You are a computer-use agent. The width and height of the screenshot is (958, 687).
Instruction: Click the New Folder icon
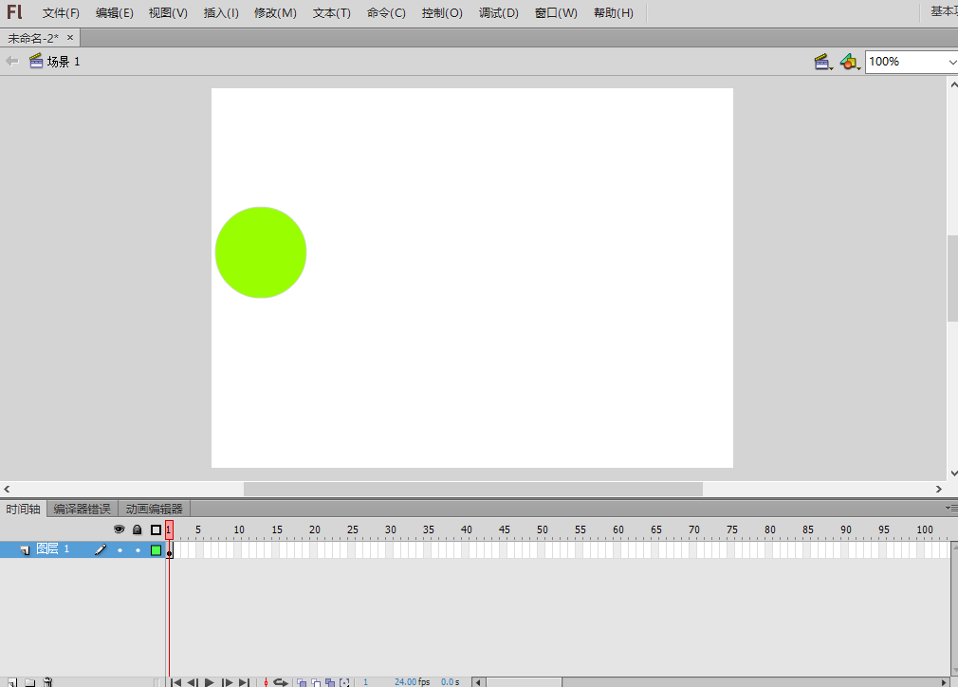30,682
